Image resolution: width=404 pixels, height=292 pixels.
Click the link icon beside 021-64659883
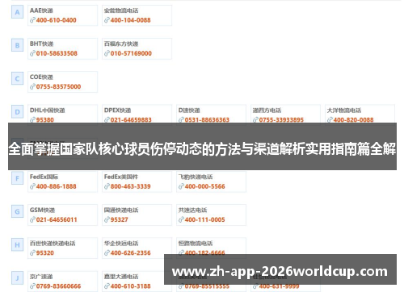pos(107,119)
